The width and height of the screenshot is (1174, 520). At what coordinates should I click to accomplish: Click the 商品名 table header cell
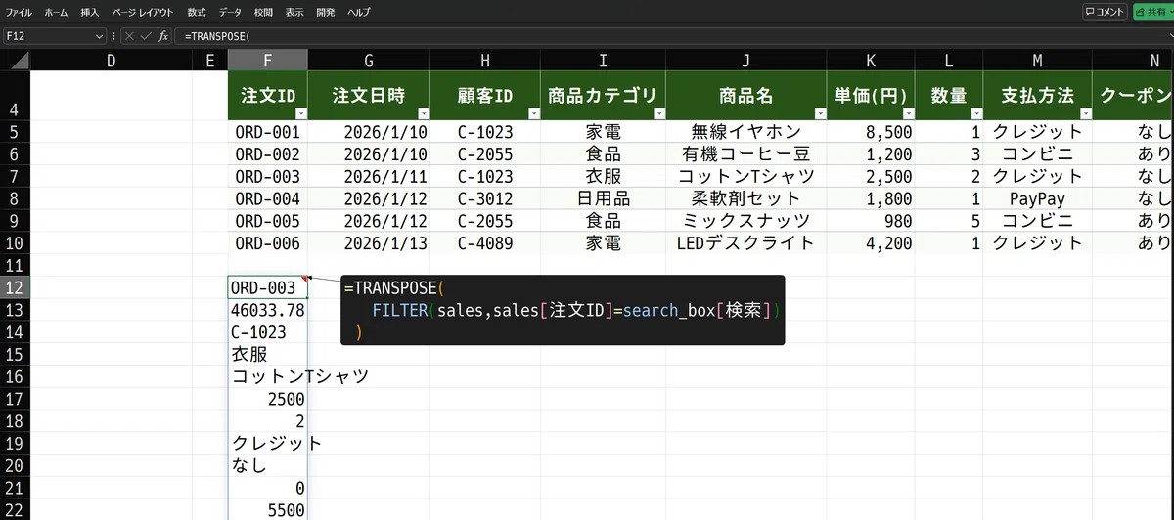tap(746, 96)
